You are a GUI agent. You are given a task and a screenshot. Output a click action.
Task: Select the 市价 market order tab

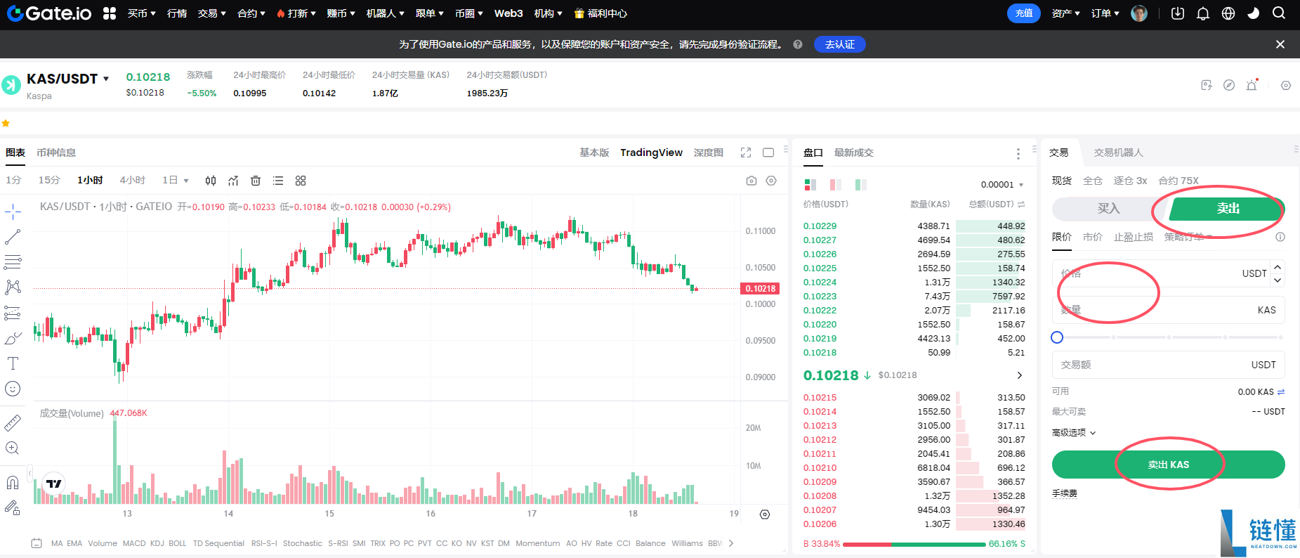[x=1093, y=237]
